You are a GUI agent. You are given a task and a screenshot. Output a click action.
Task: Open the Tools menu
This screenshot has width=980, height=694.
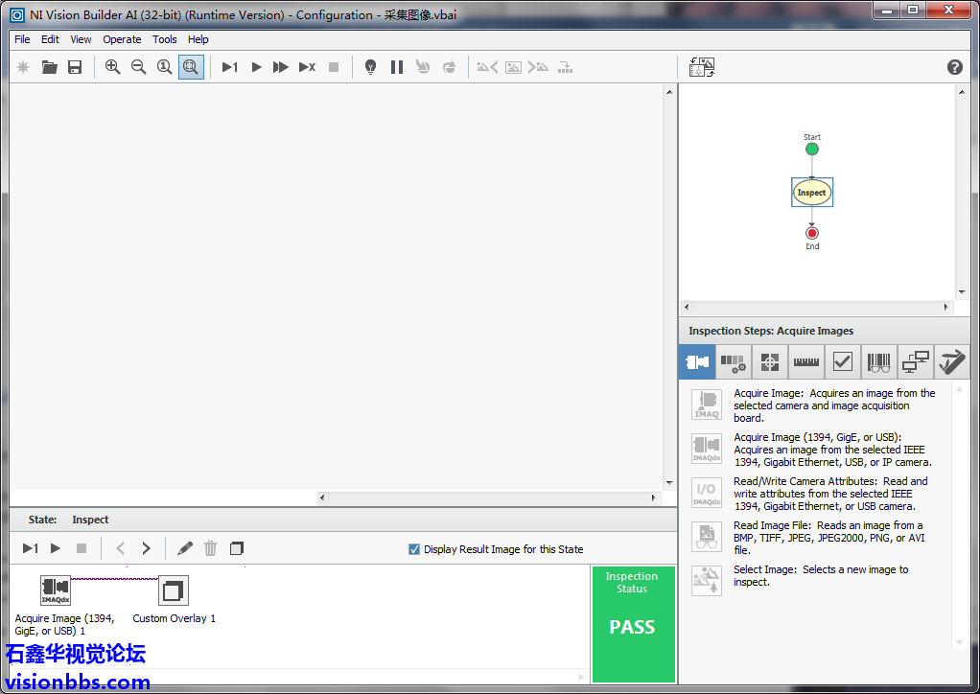tap(165, 39)
